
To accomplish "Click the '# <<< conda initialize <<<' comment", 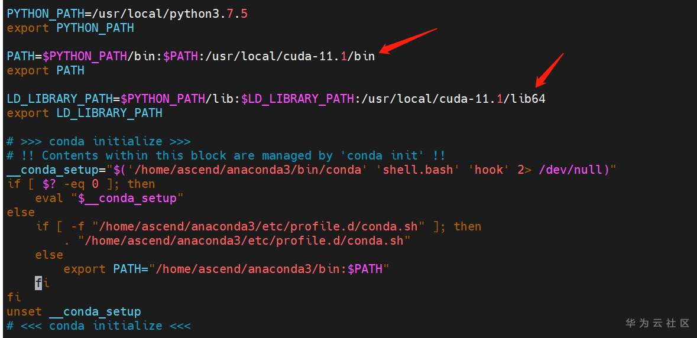I will pyautogui.click(x=99, y=326).
